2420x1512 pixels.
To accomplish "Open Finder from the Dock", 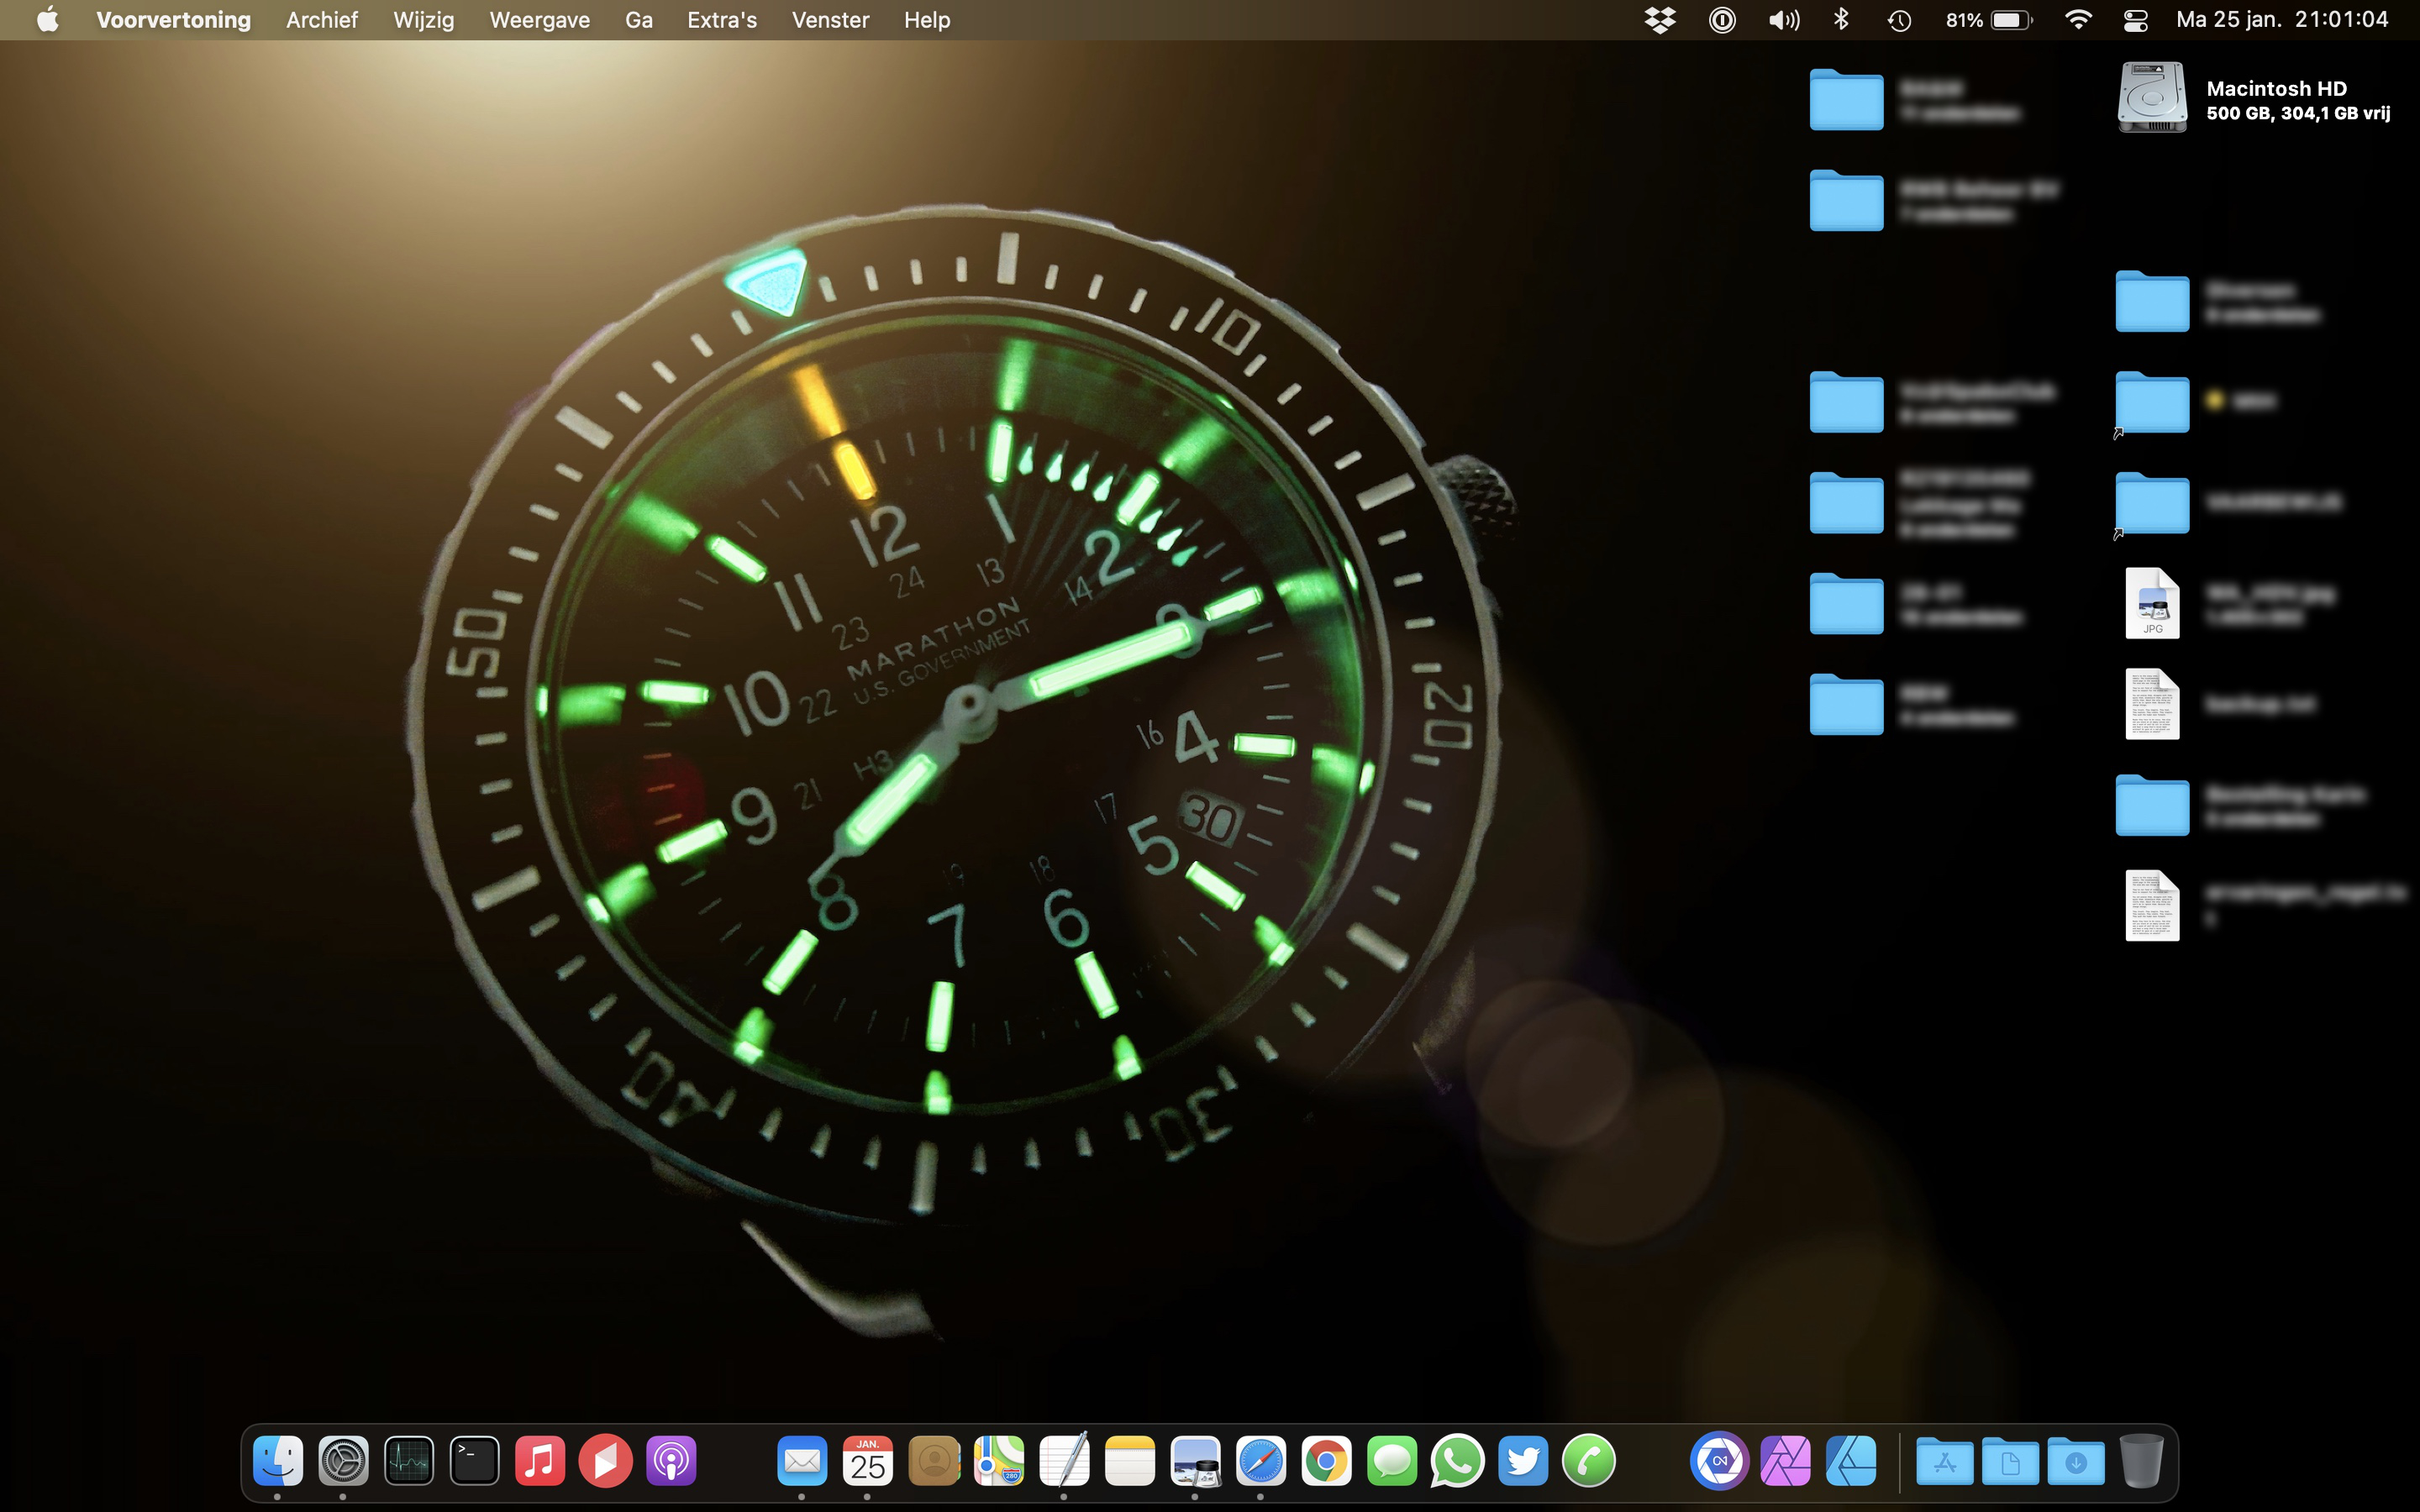I will pyautogui.click(x=278, y=1461).
